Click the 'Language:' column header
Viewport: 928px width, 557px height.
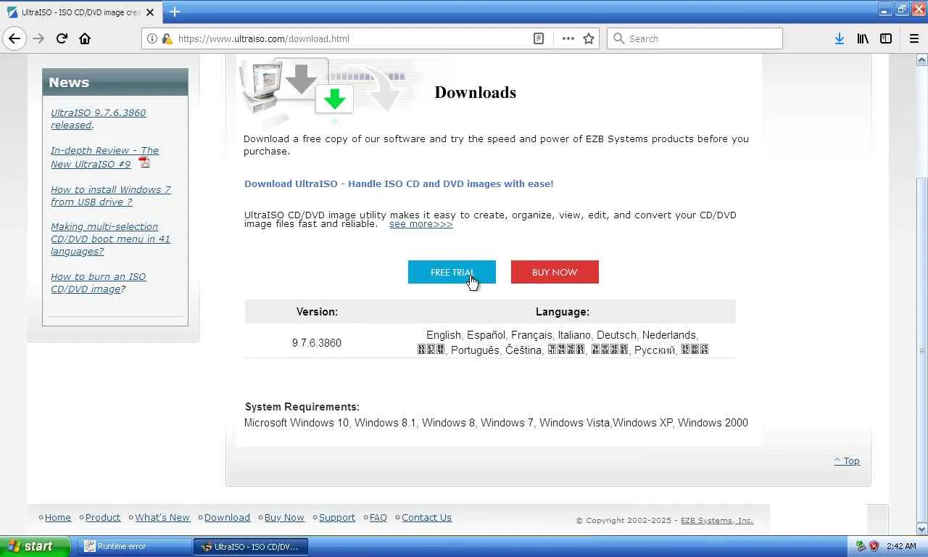(x=563, y=312)
